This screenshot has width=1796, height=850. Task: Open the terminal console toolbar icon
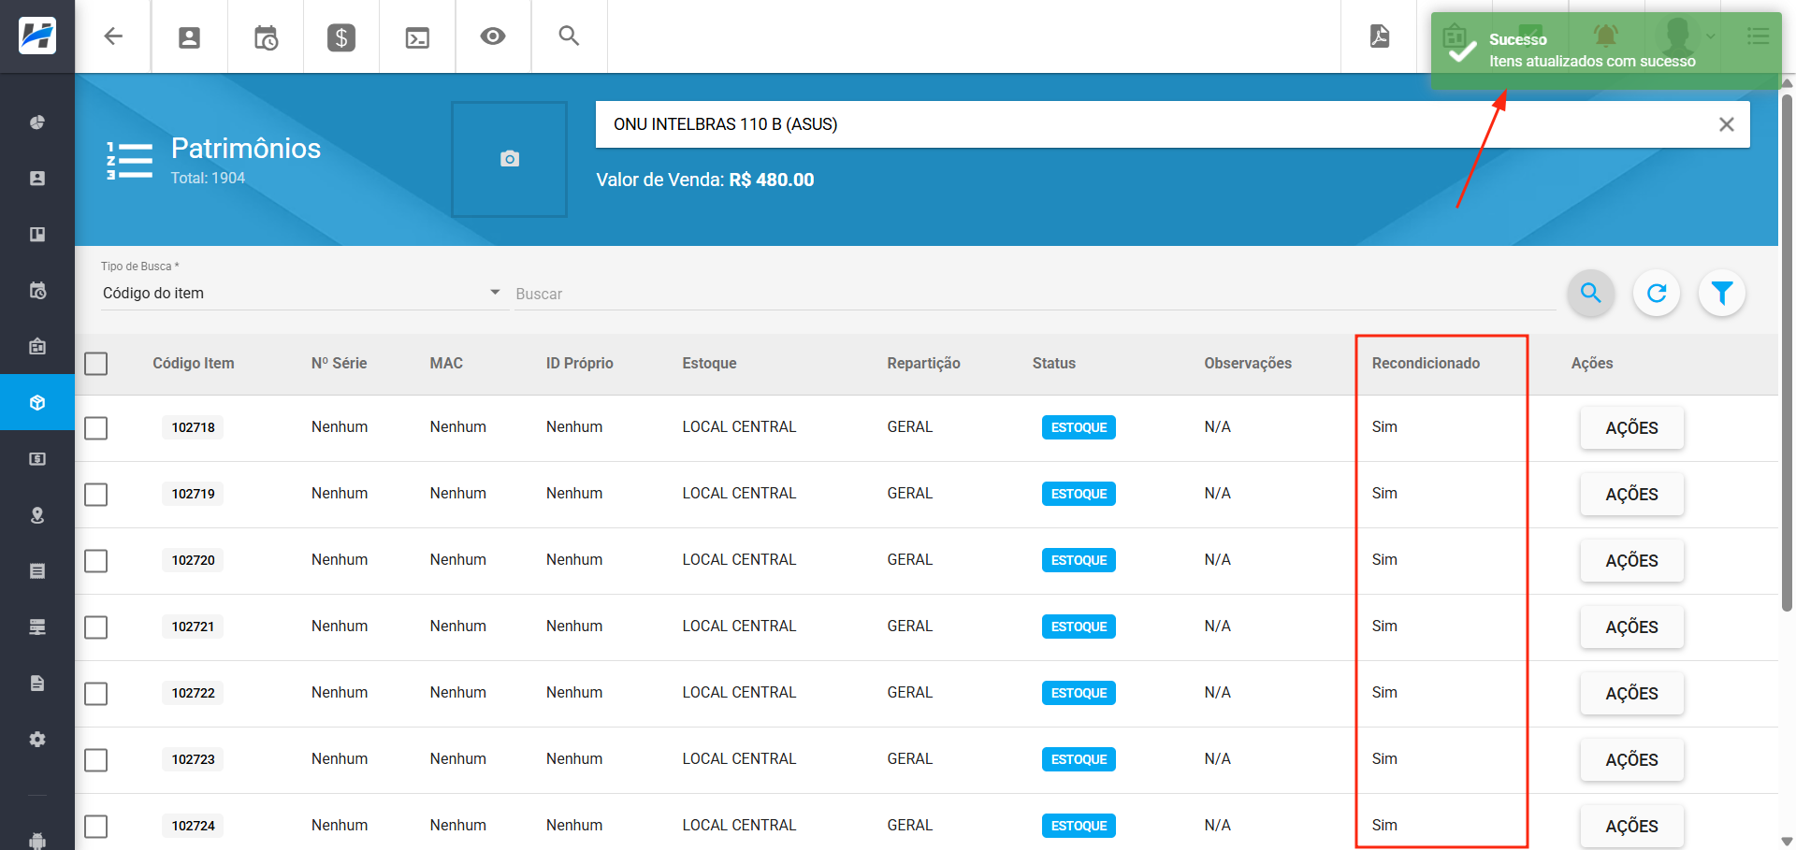click(417, 37)
